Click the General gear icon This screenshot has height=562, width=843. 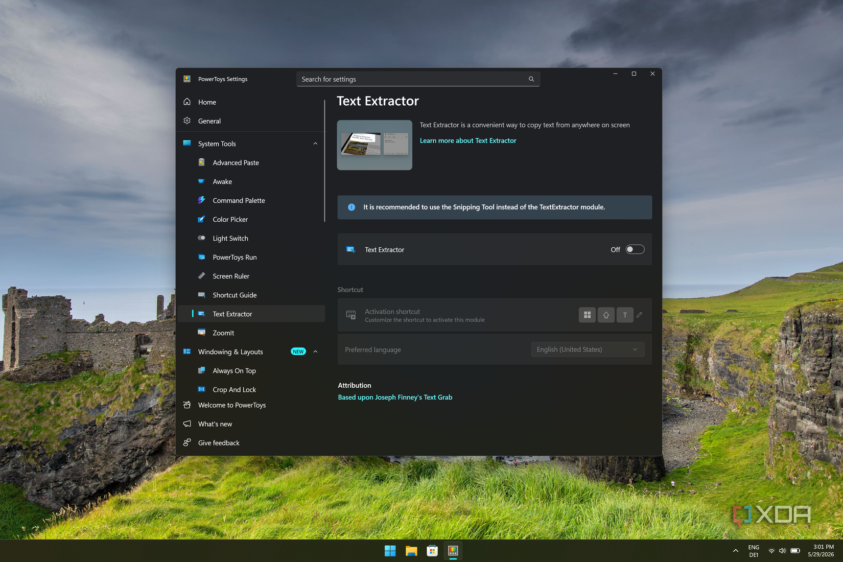click(x=187, y=121)
